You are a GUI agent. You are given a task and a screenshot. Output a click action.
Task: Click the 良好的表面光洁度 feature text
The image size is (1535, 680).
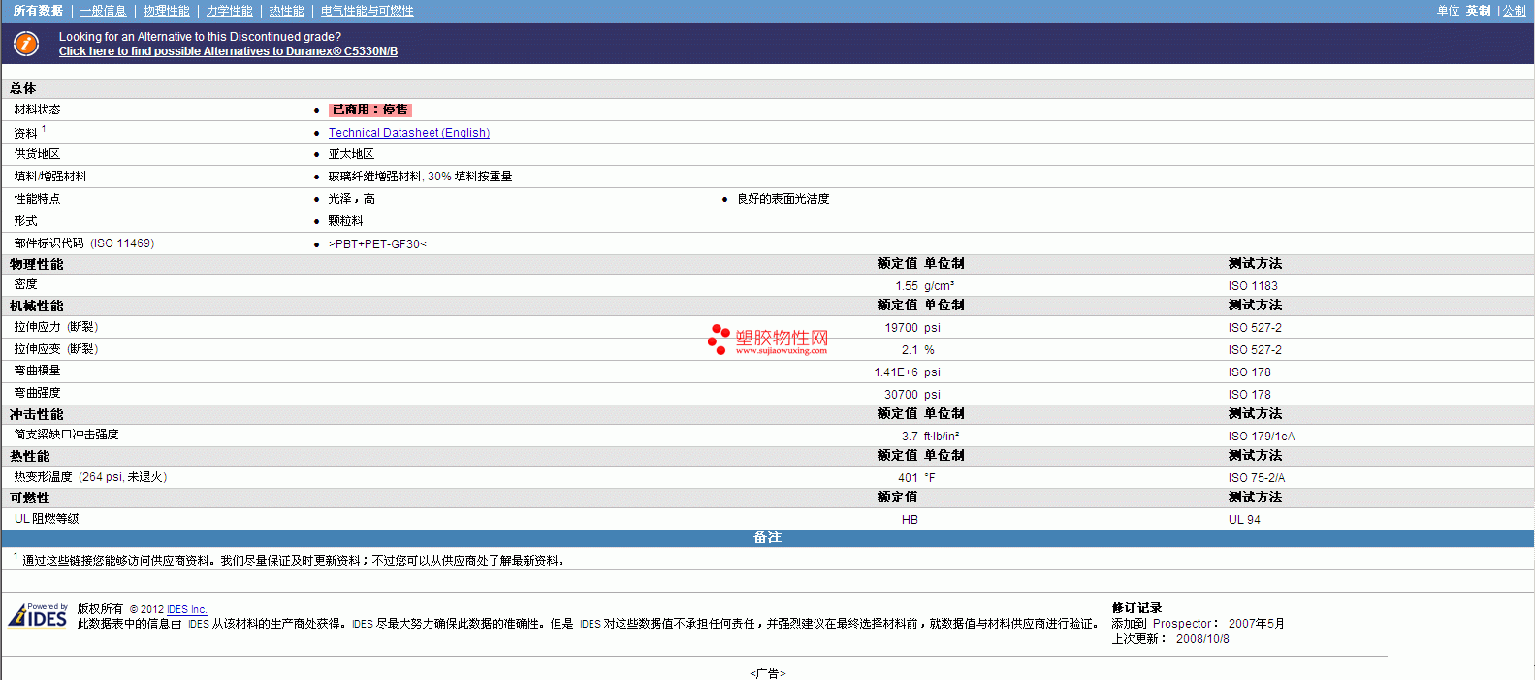tap(783, 199)
